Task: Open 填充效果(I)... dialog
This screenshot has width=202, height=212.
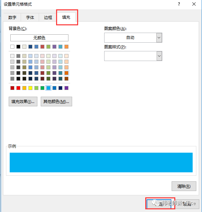Action: 23,101
